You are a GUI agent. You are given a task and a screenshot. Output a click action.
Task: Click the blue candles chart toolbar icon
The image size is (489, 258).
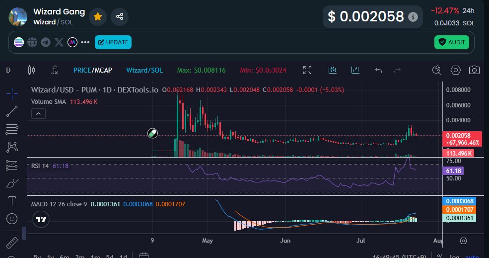[333, 70]
